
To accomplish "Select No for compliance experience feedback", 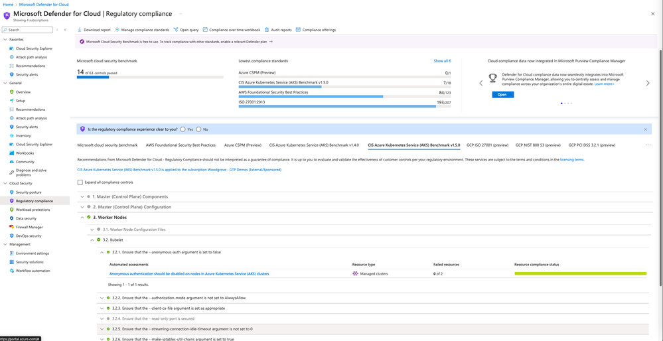I will point(198,129).
